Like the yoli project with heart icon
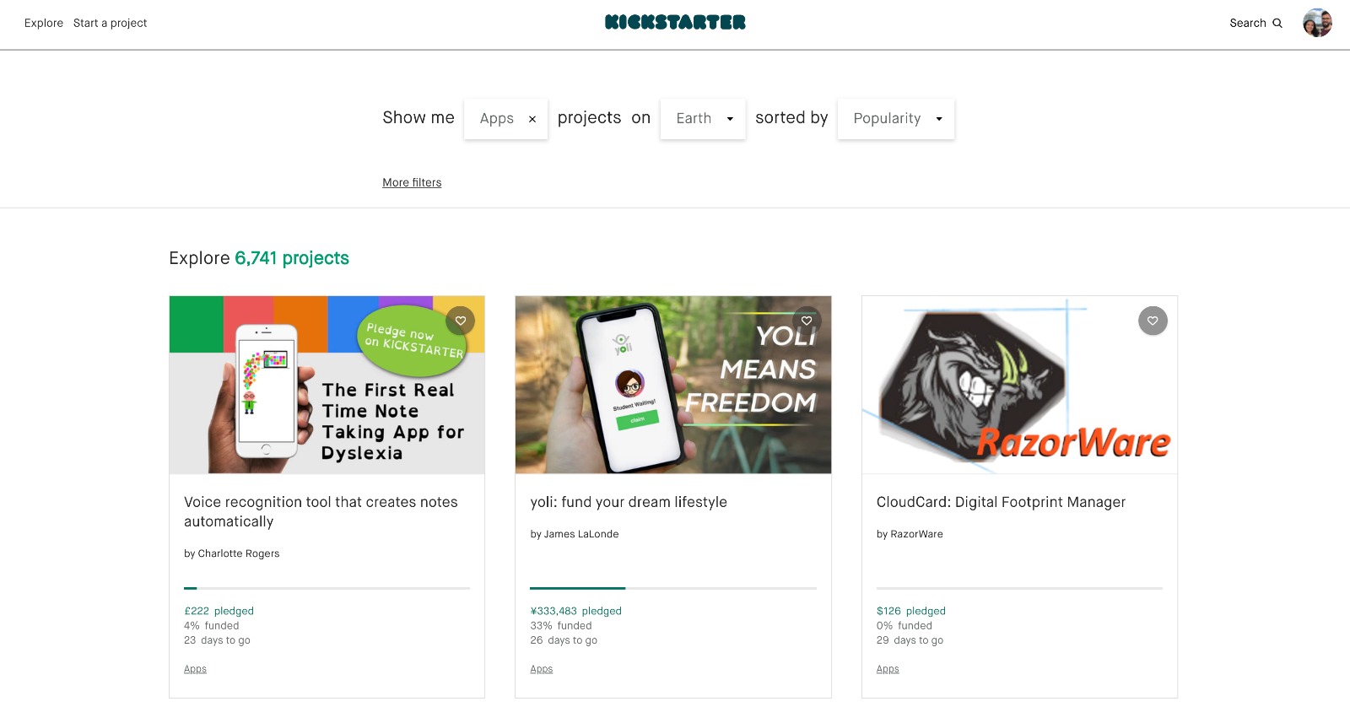This screenshot has height=723, width=1350. coord(807,321)
